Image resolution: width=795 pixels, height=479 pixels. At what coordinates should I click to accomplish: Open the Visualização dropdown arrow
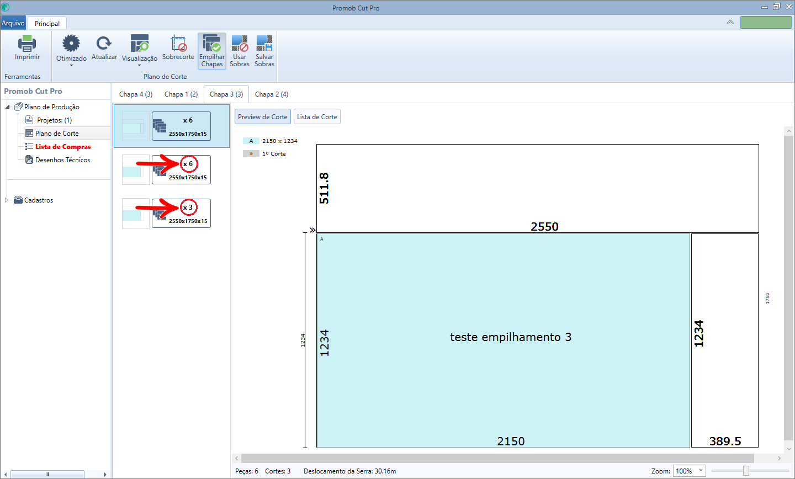pos(139,66)
